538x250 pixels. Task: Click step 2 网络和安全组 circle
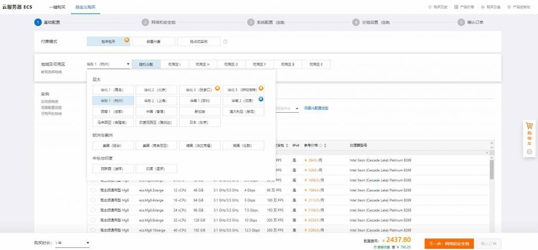[145, 22]
